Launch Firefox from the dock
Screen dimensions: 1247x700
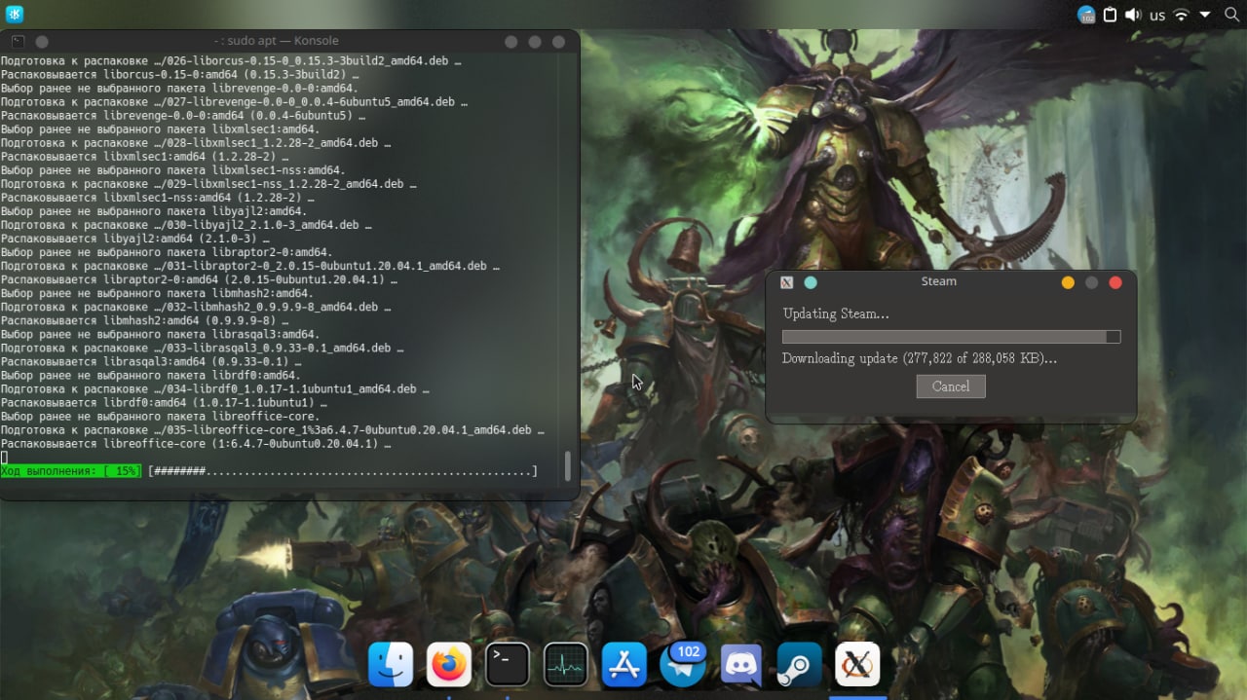pyautogui.click(x=449, y=665)
